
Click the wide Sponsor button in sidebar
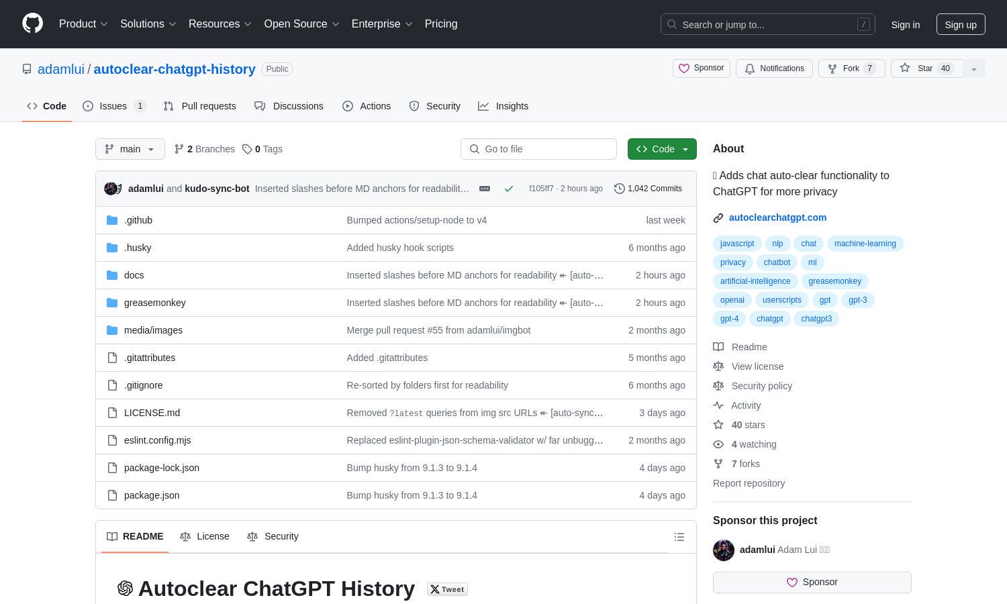[812, 583]
